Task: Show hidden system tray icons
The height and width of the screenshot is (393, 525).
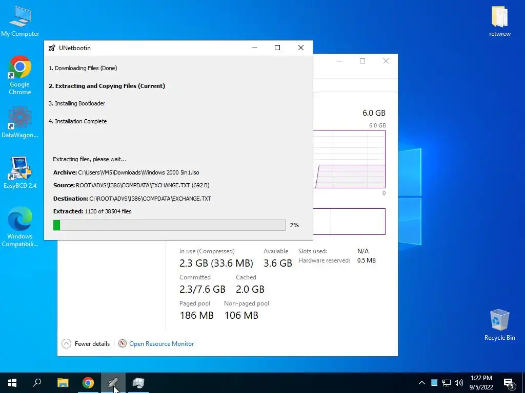Action: 422,383
